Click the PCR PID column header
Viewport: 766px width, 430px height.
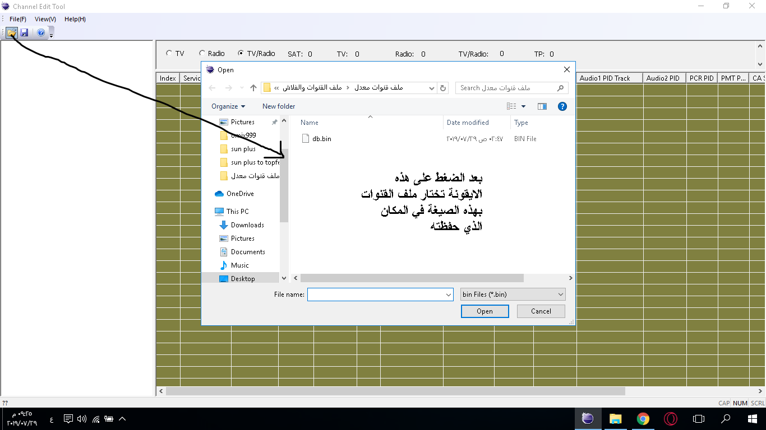(x=702, y=78)
